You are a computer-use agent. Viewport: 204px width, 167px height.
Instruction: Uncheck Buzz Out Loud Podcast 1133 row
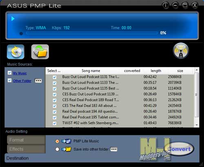(55, 83)
